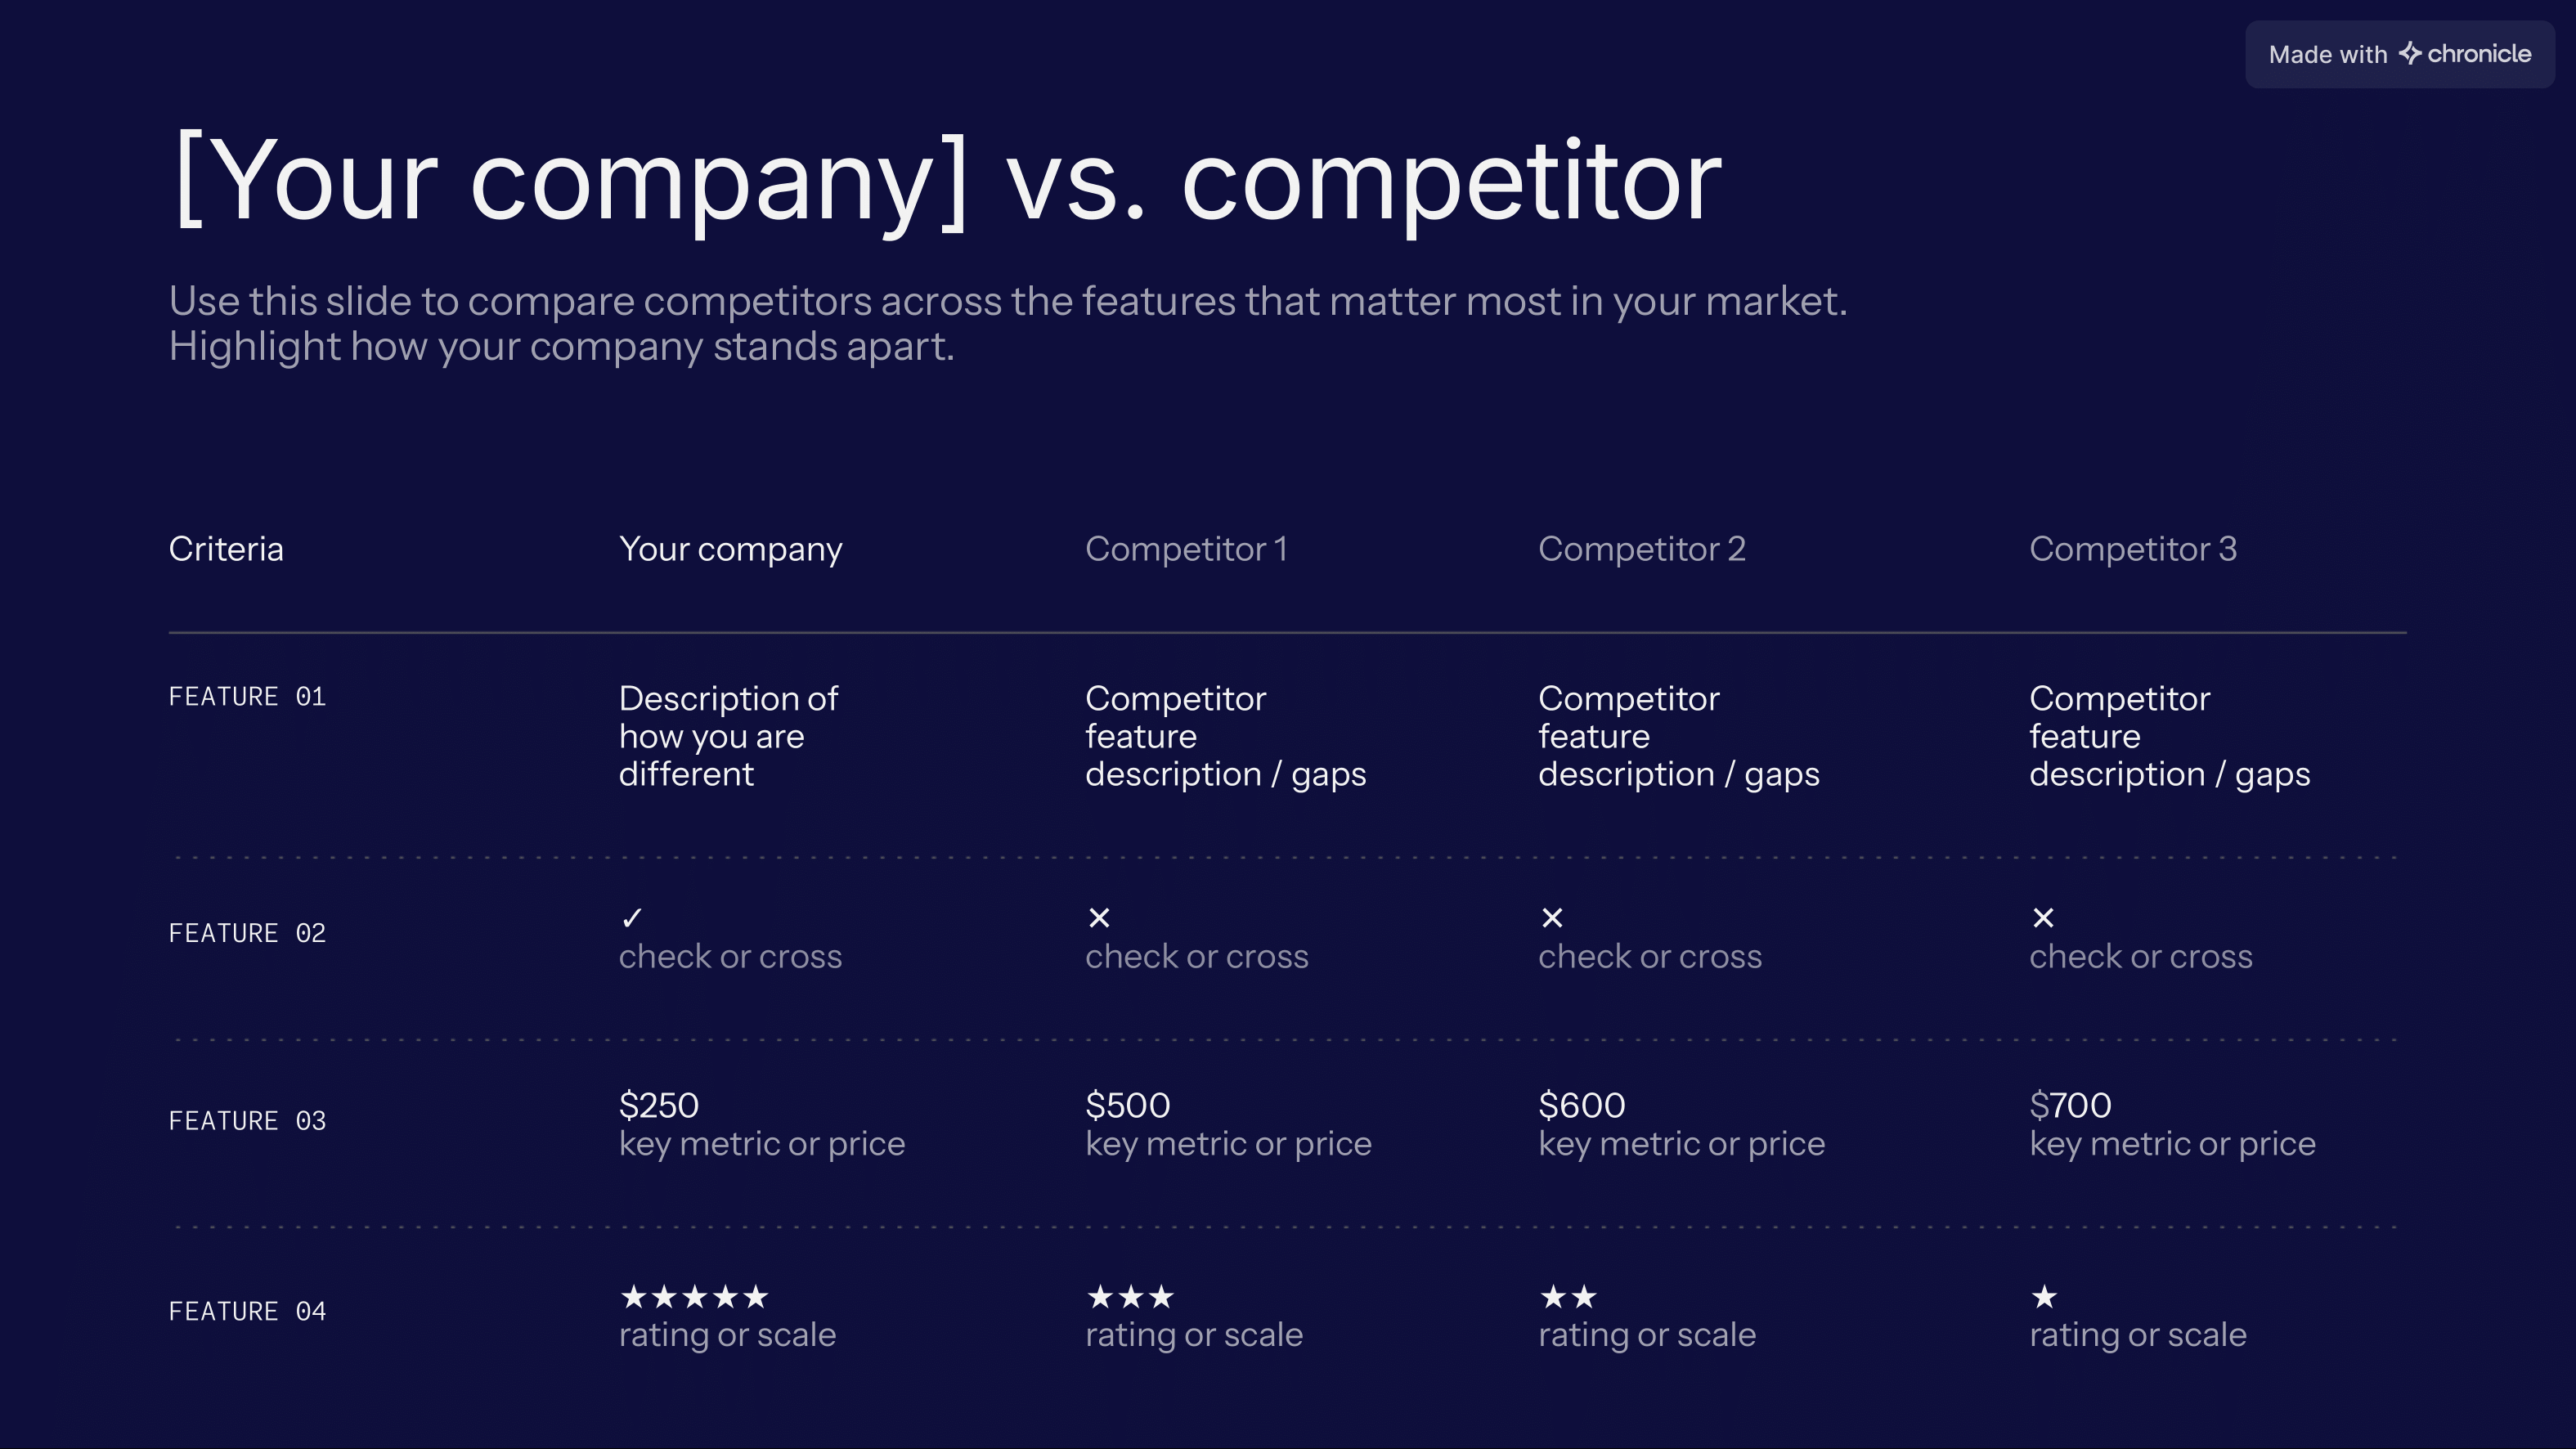Select the two-star rating for Competitor 2

(1568, 1297)
